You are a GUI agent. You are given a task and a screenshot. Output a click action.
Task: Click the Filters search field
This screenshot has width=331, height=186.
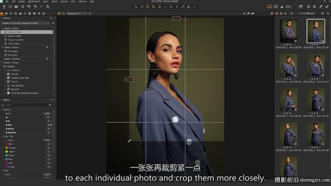tap(27, 105)
